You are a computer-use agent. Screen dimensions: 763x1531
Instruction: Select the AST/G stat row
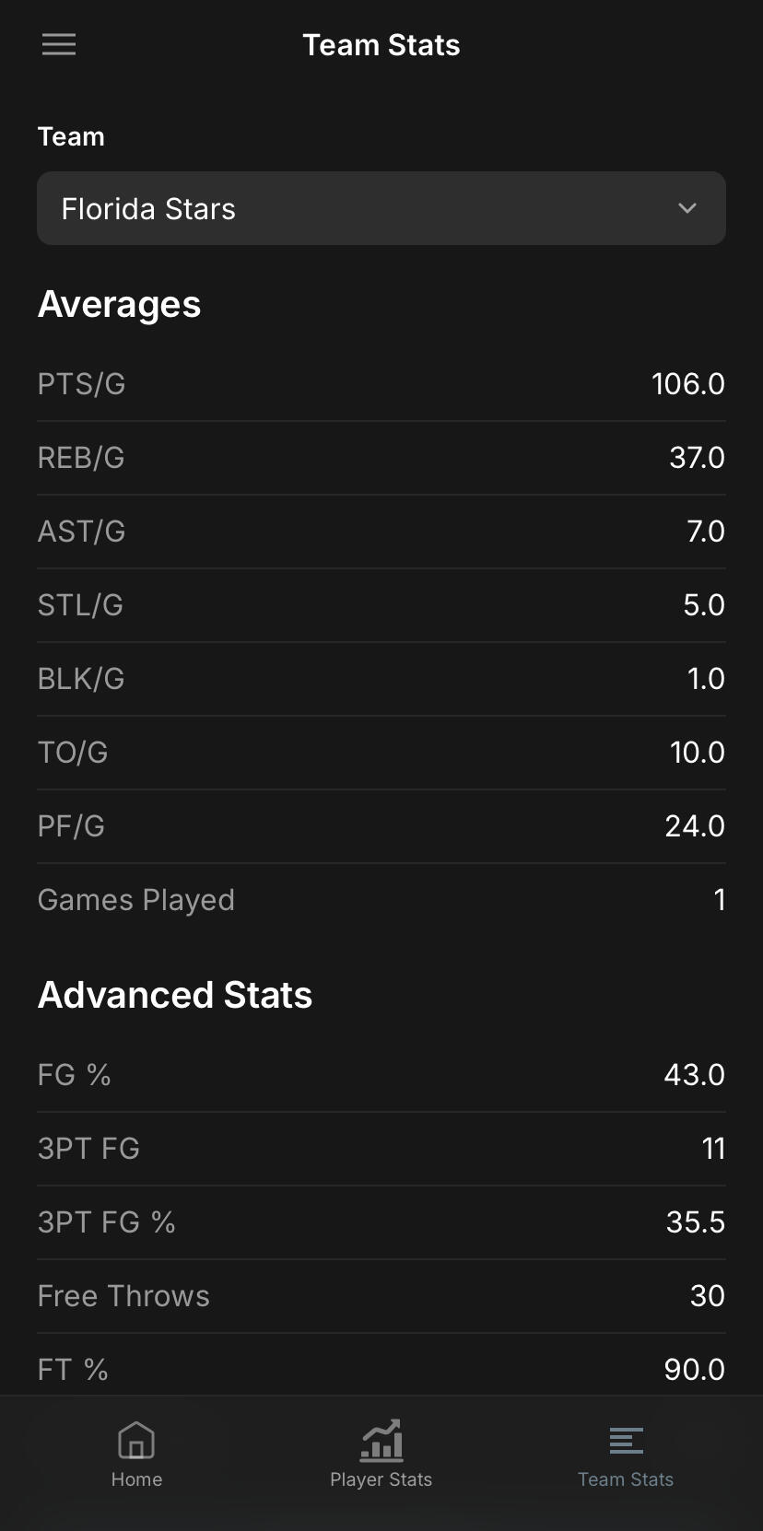coord(381,532)
